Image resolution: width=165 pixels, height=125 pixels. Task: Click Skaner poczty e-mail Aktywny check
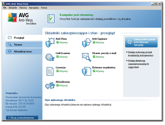[94, 57]
